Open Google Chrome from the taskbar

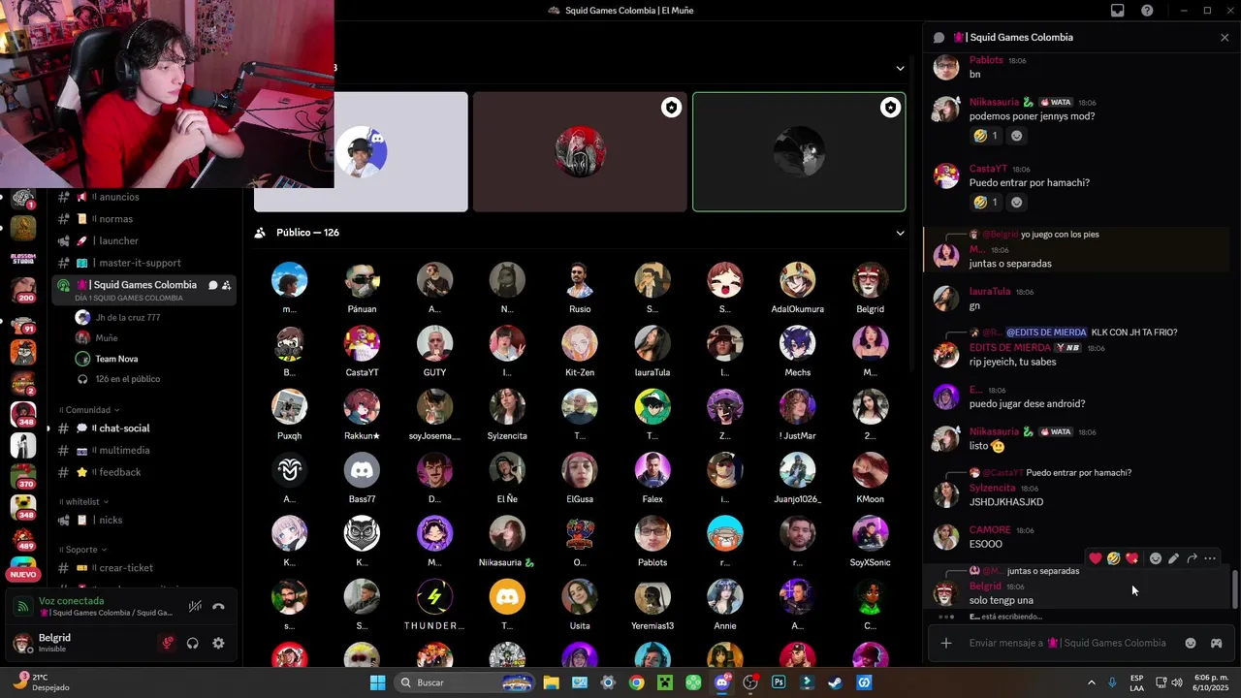pyautogui.click(x=636, y=682)
